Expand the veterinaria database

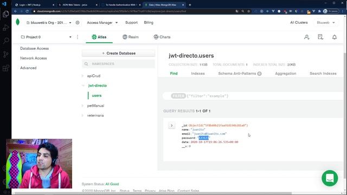[83, 115]
